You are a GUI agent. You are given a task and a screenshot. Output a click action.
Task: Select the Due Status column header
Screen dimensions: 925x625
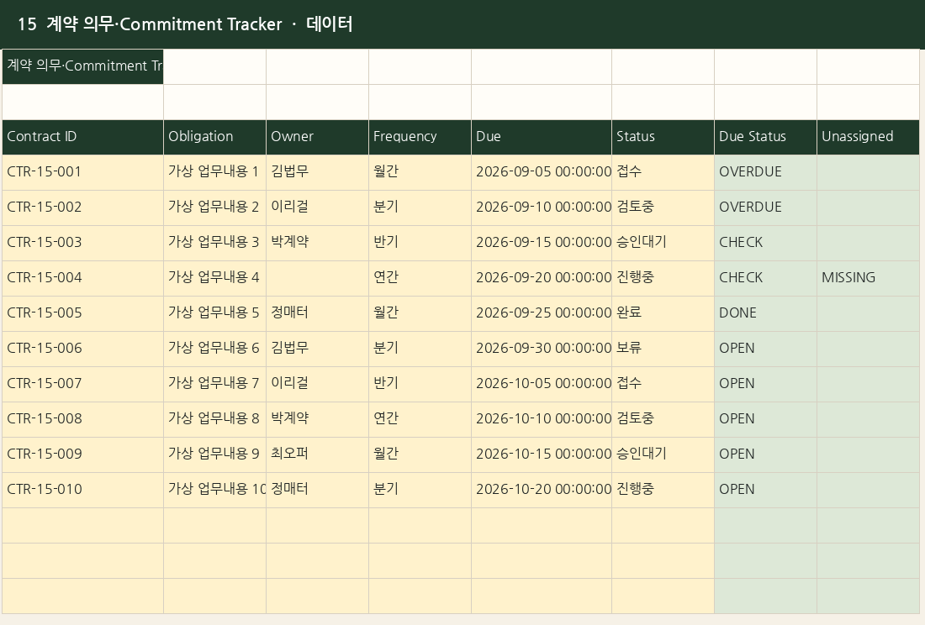(766, 137)
